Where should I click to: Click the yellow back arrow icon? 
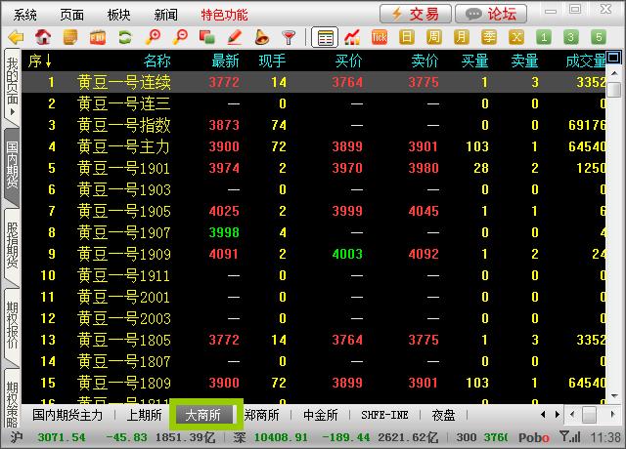(x=16, y=37)
